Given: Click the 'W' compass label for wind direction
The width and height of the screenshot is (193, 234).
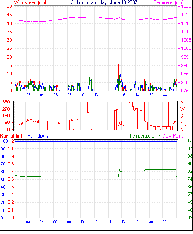Looking at the screenshot, I should point(182,109).
